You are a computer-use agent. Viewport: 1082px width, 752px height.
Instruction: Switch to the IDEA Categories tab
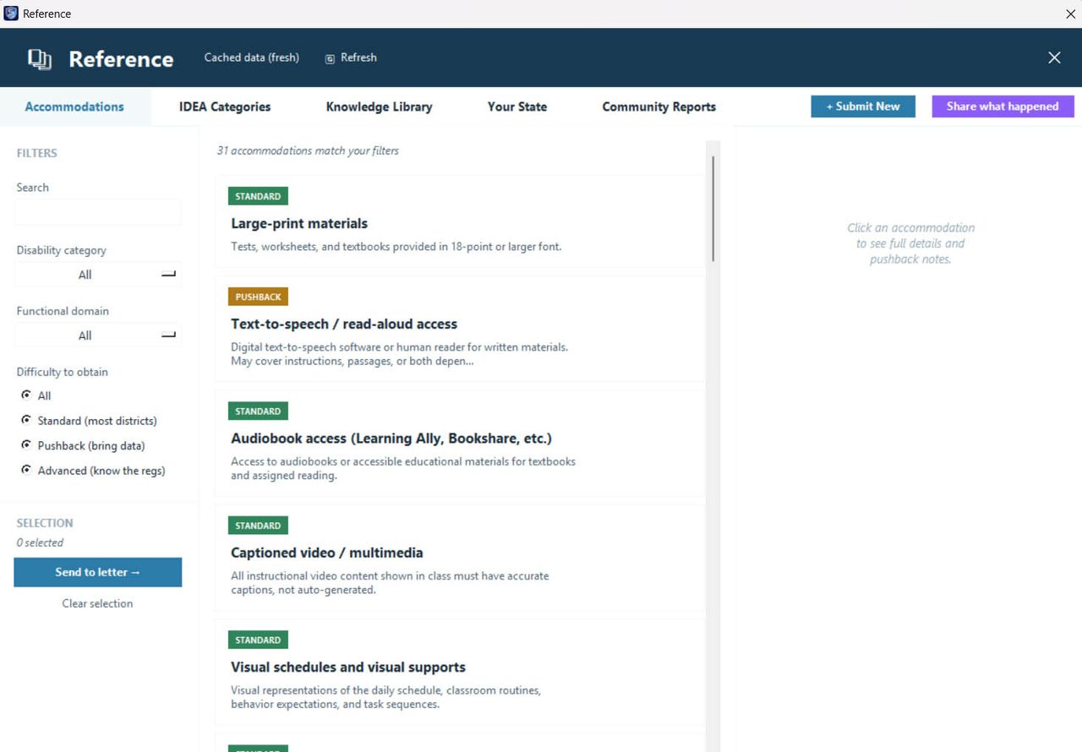[225, 106]
